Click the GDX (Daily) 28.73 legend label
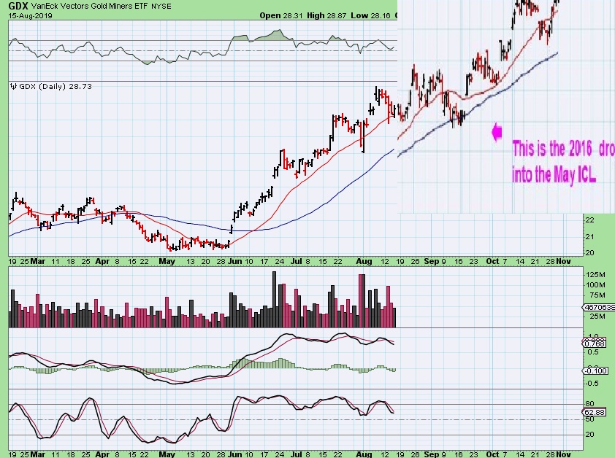 click(56, 86)
